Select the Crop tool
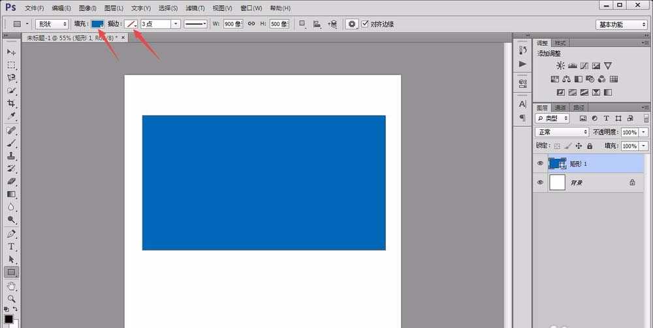 coord(11,104)
